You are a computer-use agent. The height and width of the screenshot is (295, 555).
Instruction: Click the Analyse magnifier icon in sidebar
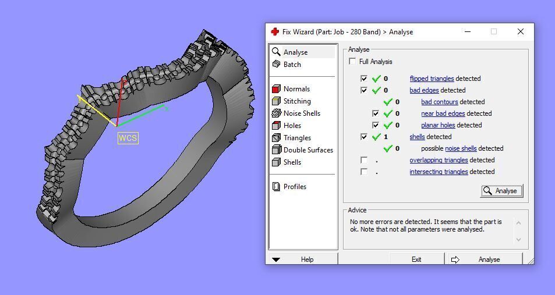click(x=276, y=52)
